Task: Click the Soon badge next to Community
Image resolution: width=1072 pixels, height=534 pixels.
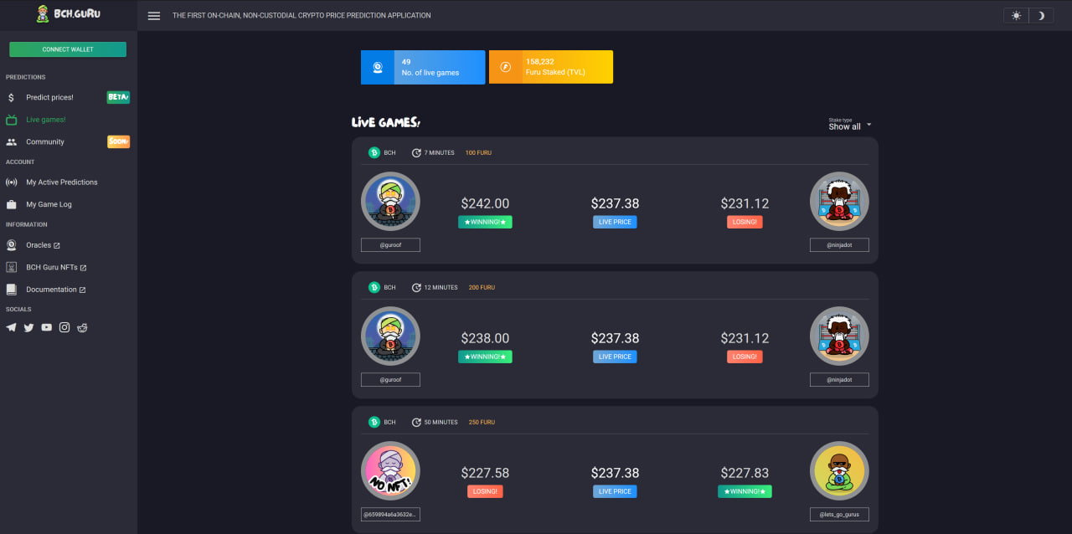Action: pos(118,141)
